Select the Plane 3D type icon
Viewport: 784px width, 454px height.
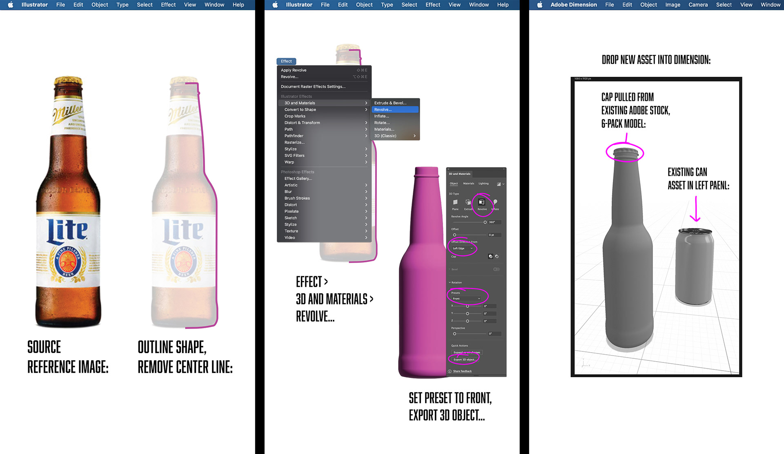pos(455,202)
